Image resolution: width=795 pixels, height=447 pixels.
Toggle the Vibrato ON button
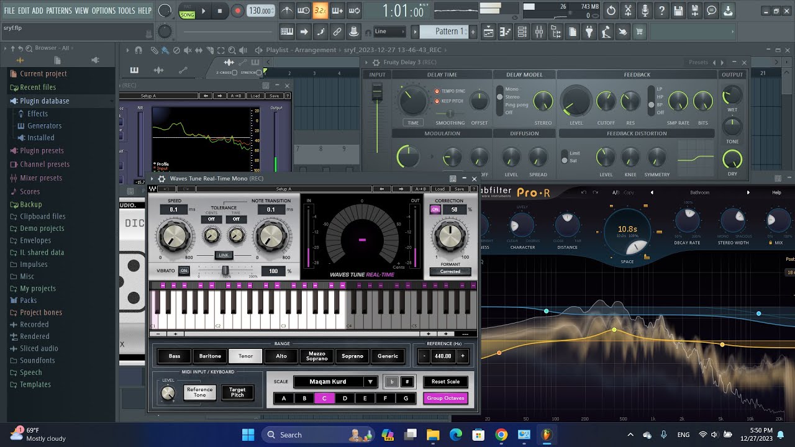184,271
